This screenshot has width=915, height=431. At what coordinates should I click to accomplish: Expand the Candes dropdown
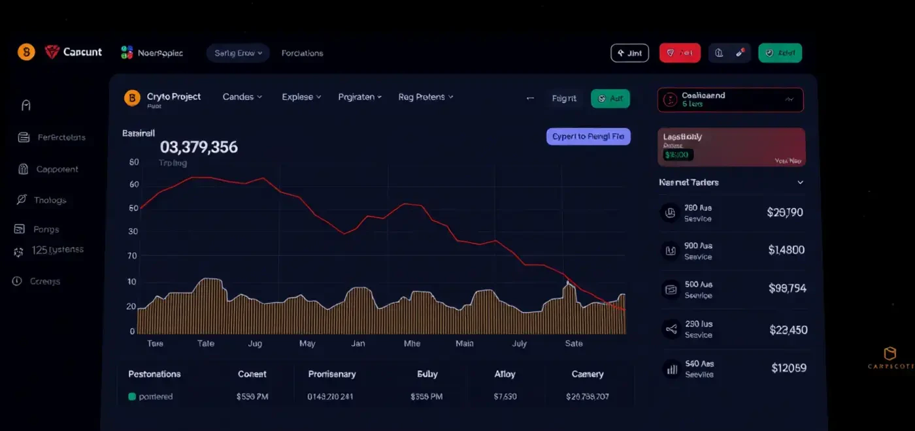click(x=242, y=97)
